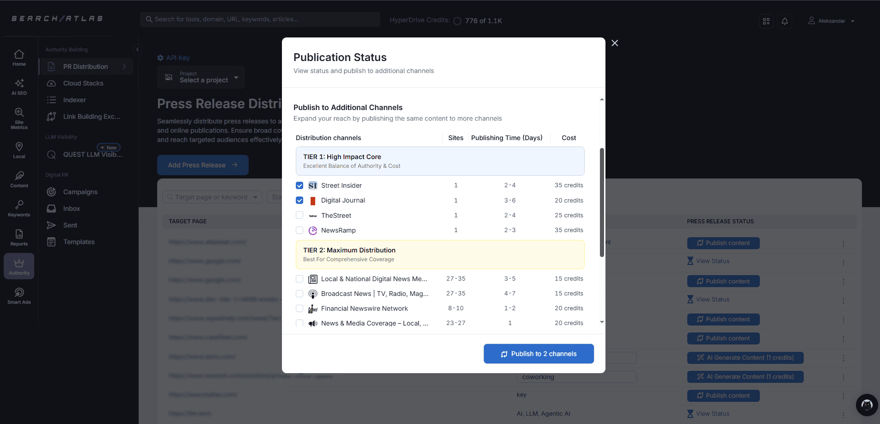Open the Aleksandar account dropdown

pos(831,21)
